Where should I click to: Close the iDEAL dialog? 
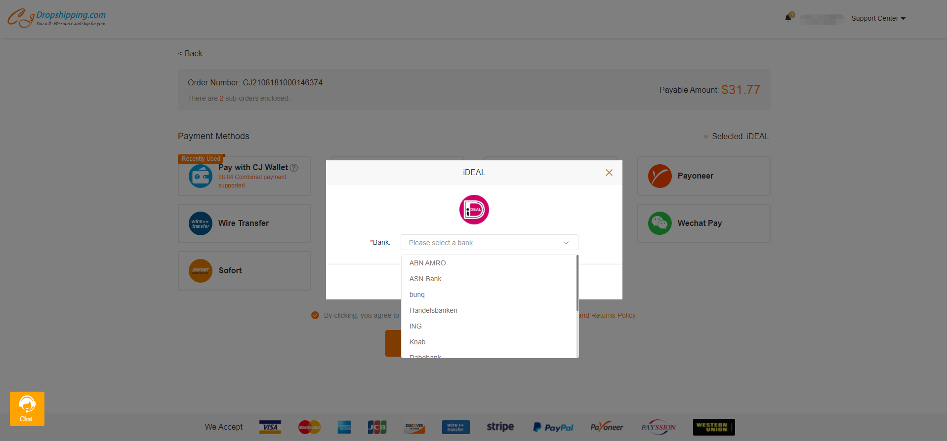[x=609, y=173]
